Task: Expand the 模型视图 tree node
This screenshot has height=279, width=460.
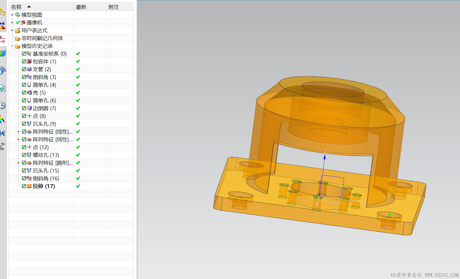Action: [x=12, y=15]
